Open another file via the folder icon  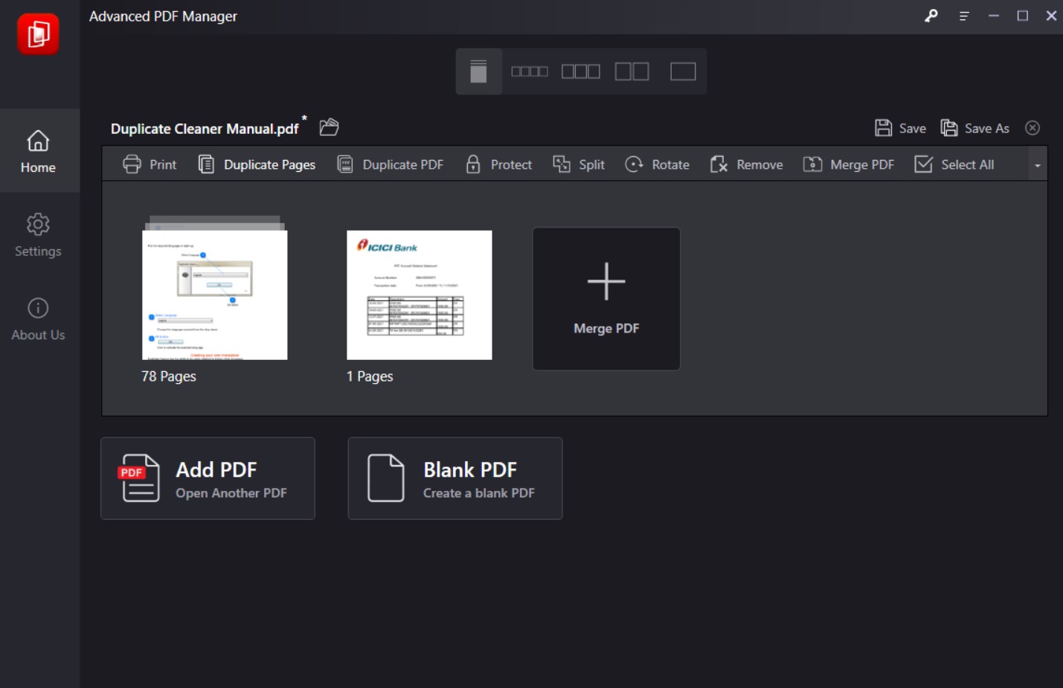click(328, 127)
